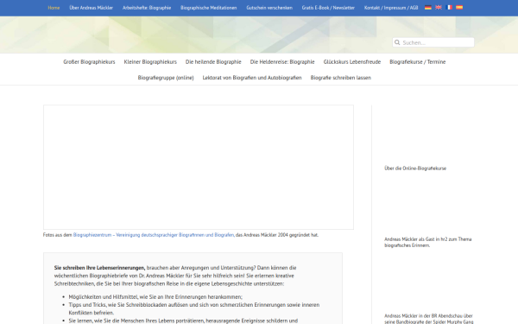Viewport: 518px width, 324px height.
Task: Open Biografie schreiben lassen page
Action: [x=341, y=78]
